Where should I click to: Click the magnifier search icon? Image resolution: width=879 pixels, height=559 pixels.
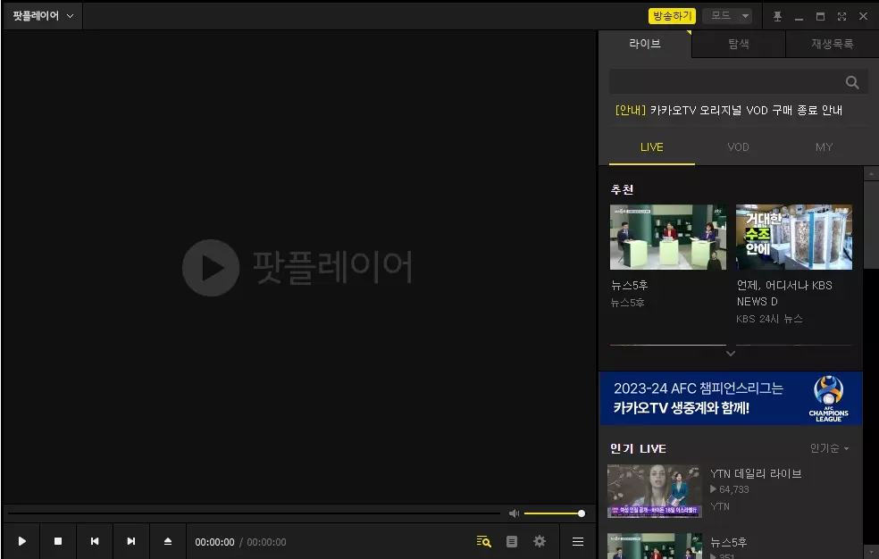(x=852, y=82)
